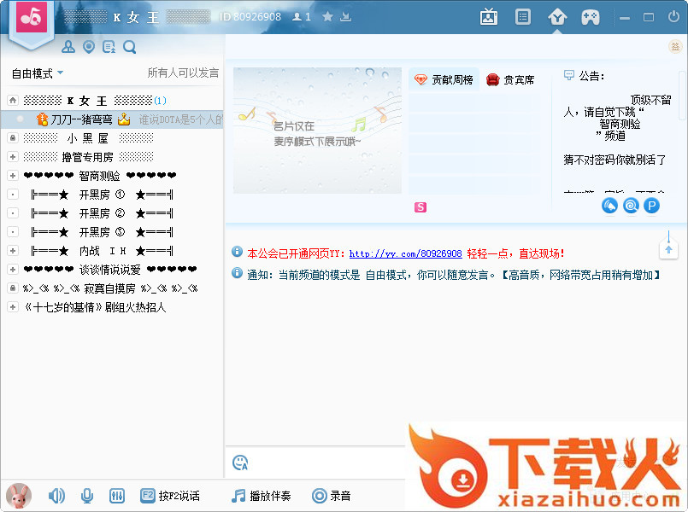This screenshot has height=512, width=688.
Task: Switch to the 贡献周榜 tab
Action: click(444, 80)
